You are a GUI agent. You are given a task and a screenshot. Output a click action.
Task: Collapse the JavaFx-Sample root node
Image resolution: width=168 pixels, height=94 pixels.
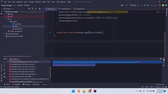(x=4, y=11)
